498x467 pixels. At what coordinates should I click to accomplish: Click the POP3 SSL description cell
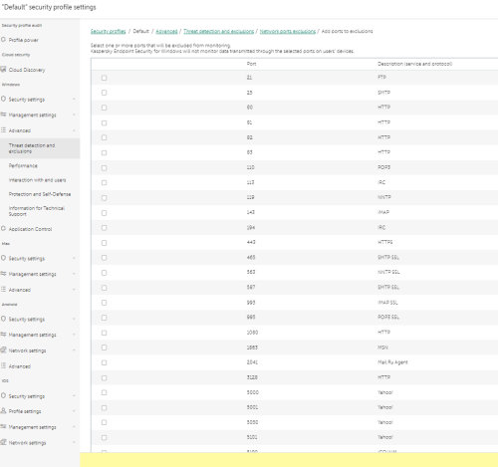[388, 317]
